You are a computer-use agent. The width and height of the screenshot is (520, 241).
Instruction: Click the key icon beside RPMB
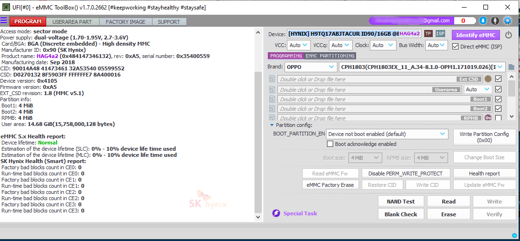[488, 118]
